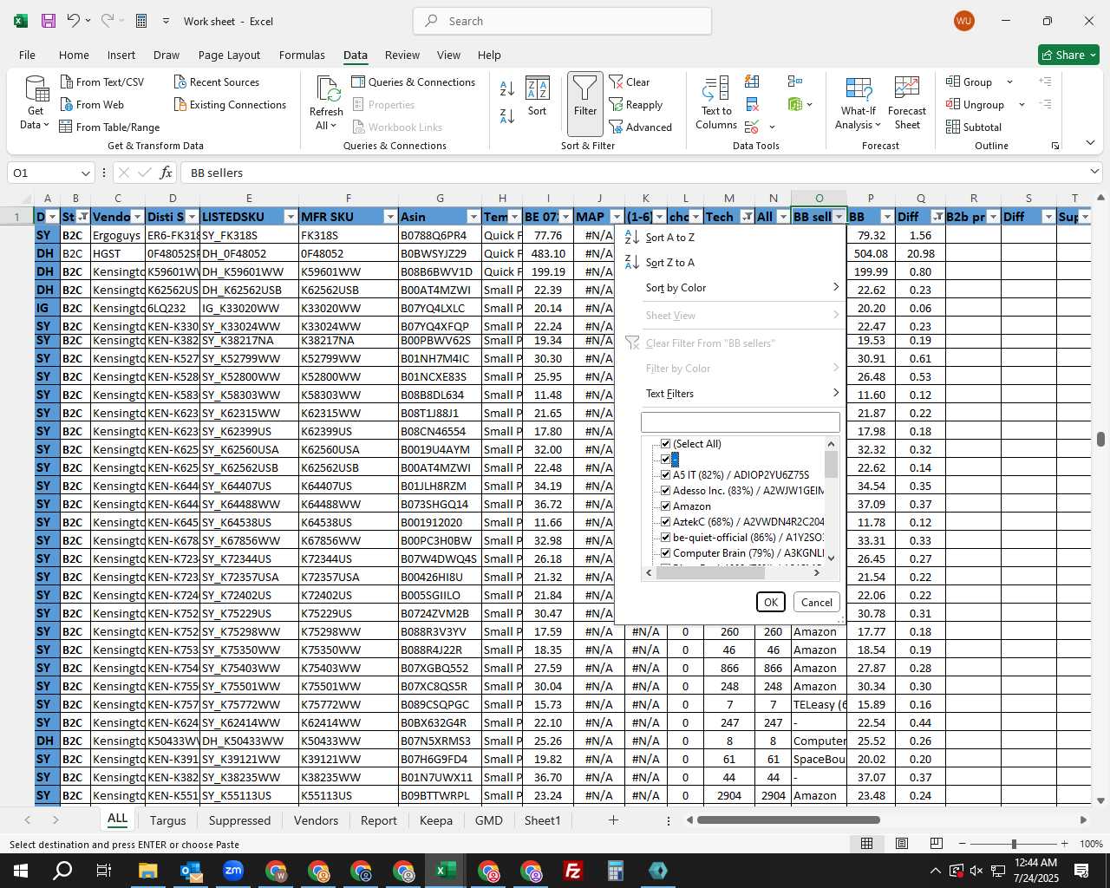Uncheck the dash "-" filter item

click(x=666, y=460)
